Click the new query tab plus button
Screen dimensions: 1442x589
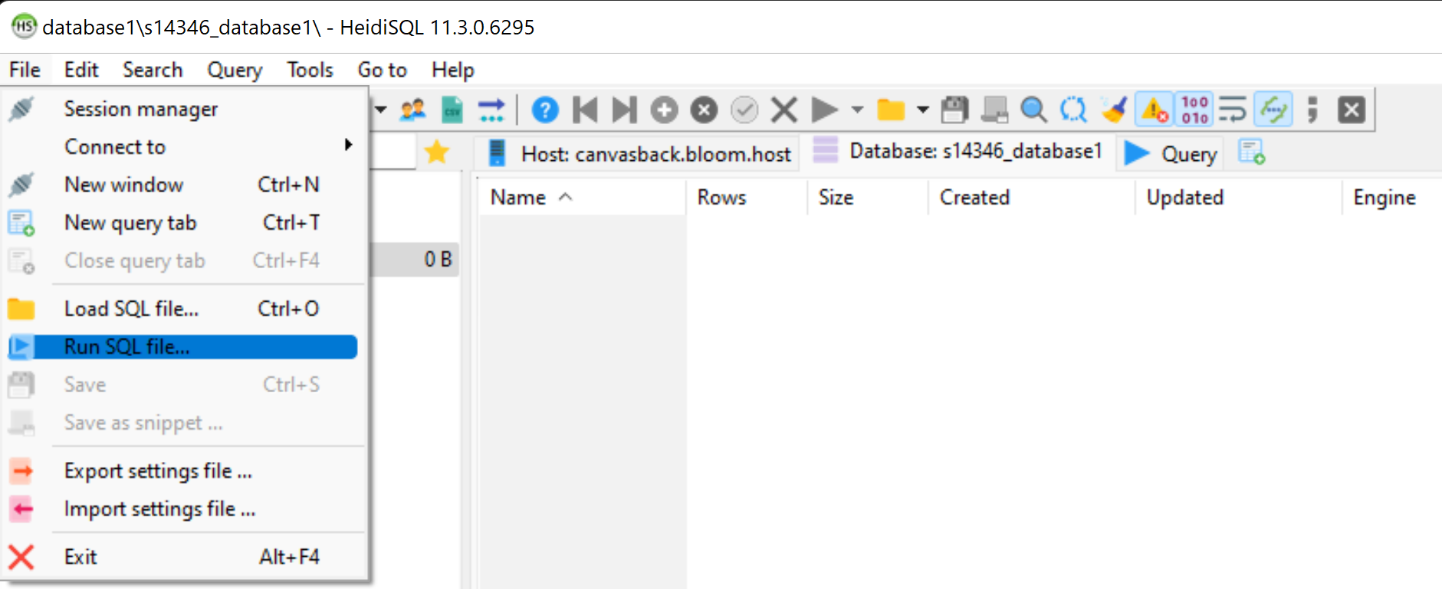pyautogui.click(x=1251, y=152)
